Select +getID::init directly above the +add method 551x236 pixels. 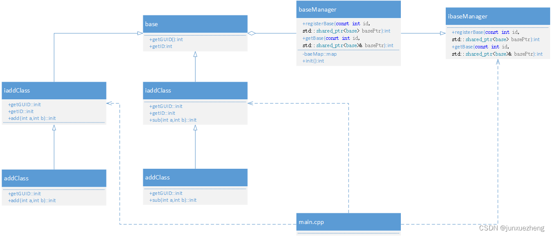21,111
